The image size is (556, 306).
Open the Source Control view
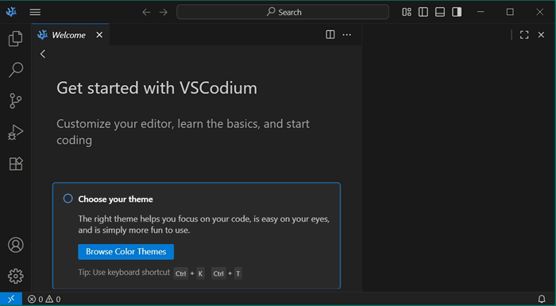(15, 101)
